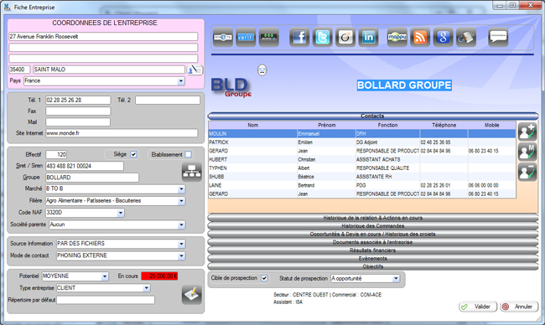This screenshot has width=545, height=325.
Task: Open the LinkedIn icon
Action: 368,37
